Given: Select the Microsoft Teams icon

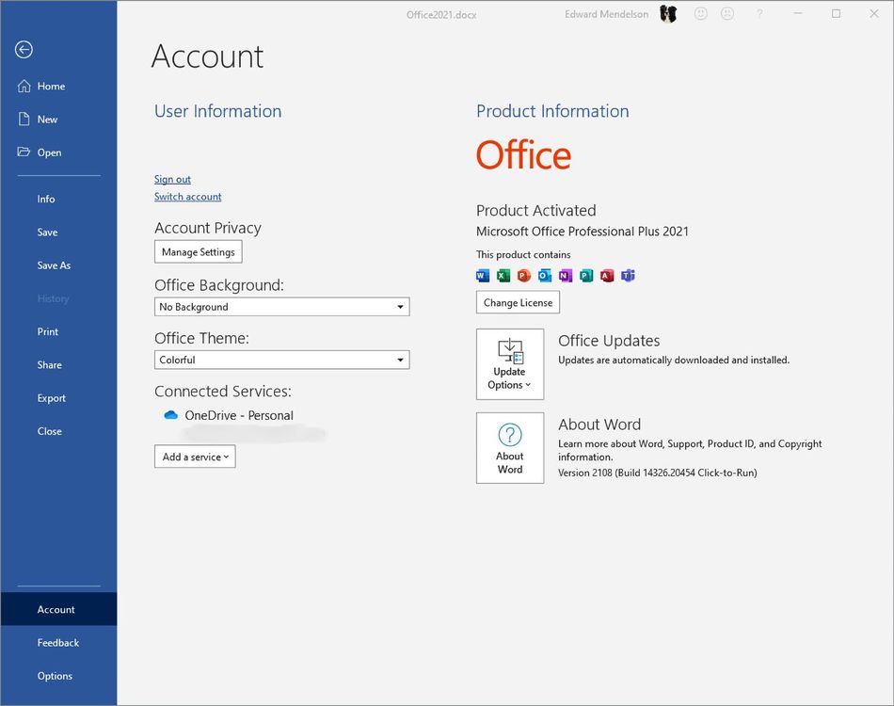Looking at the screenshot, I should coord(627,275).
